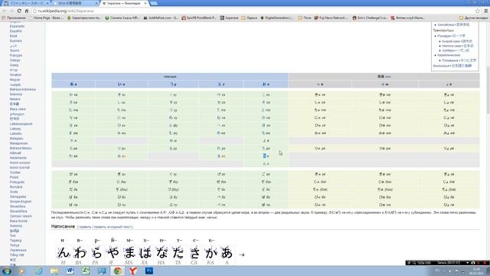Open the monitor icon in the taskbar
Viewport: 490px width, 276px height.
tap(102, 271)
